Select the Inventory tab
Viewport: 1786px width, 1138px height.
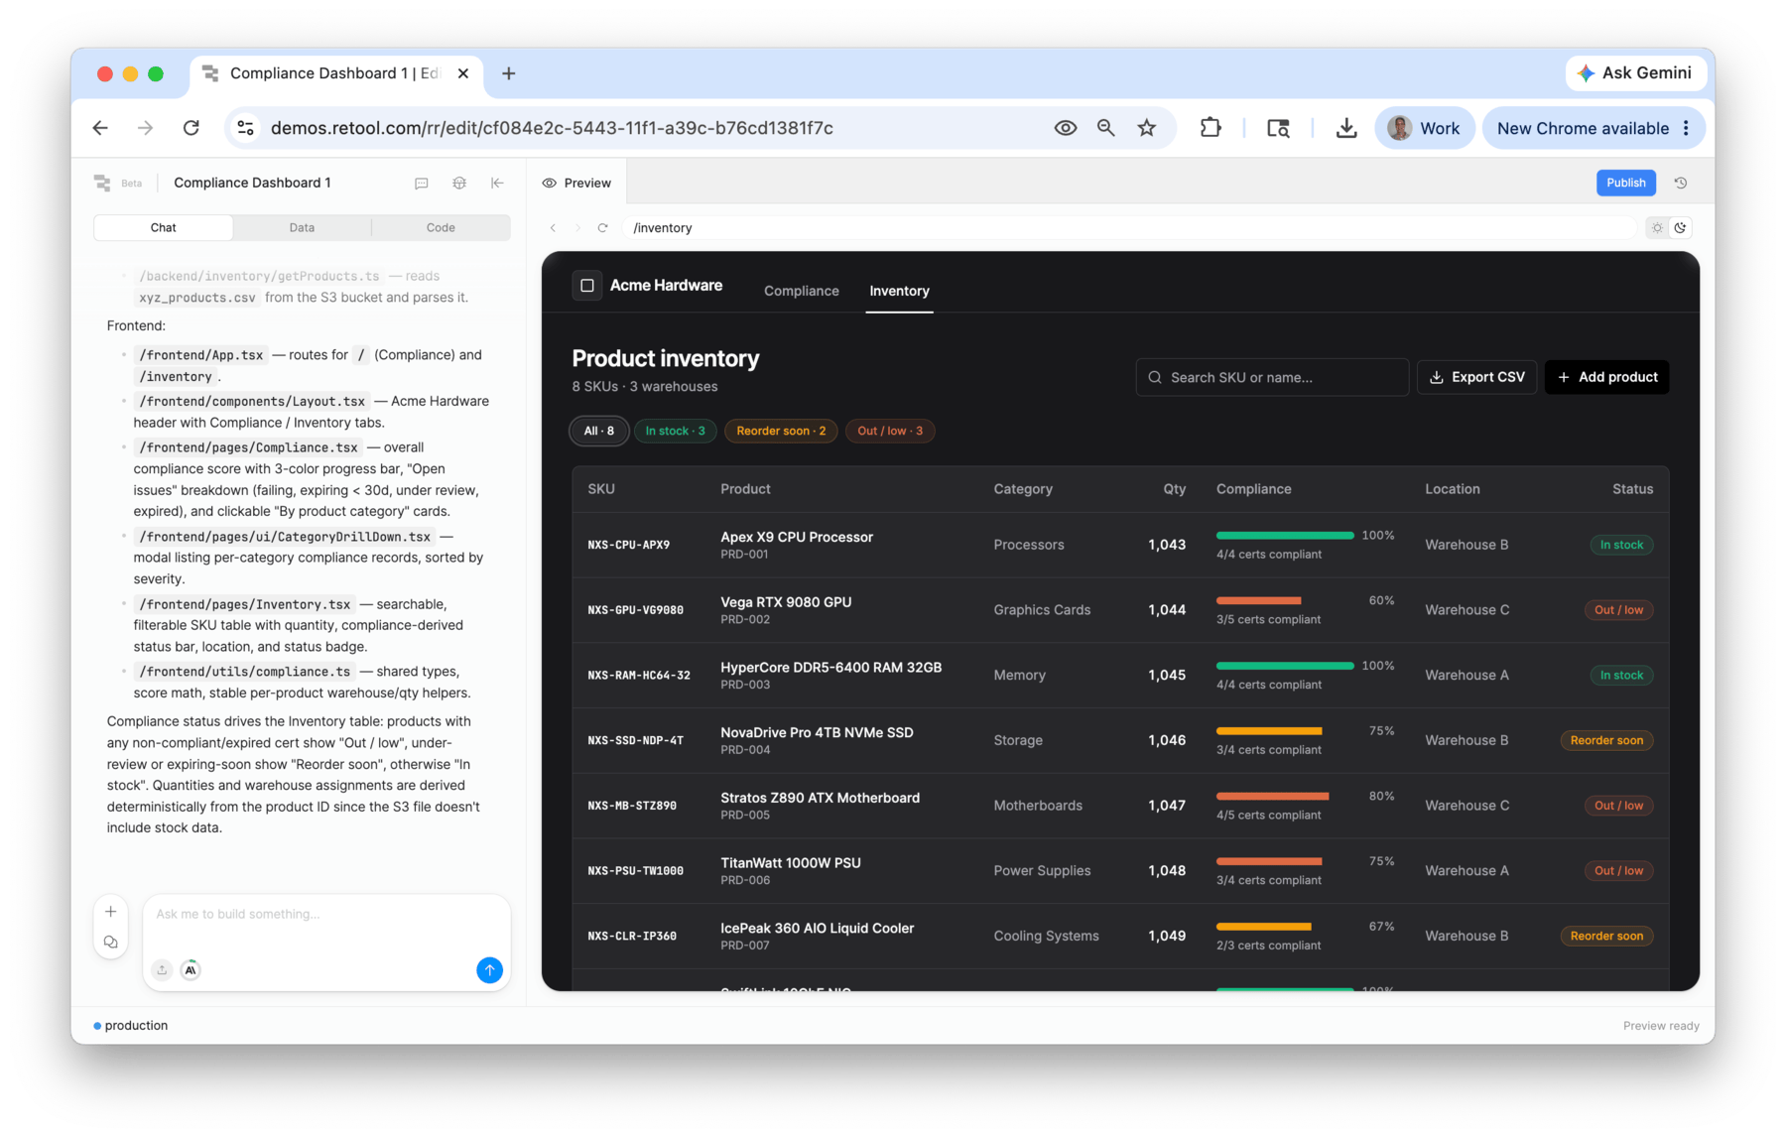click(899, 291)
